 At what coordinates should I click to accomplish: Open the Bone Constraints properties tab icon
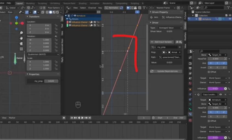[190, 114]
